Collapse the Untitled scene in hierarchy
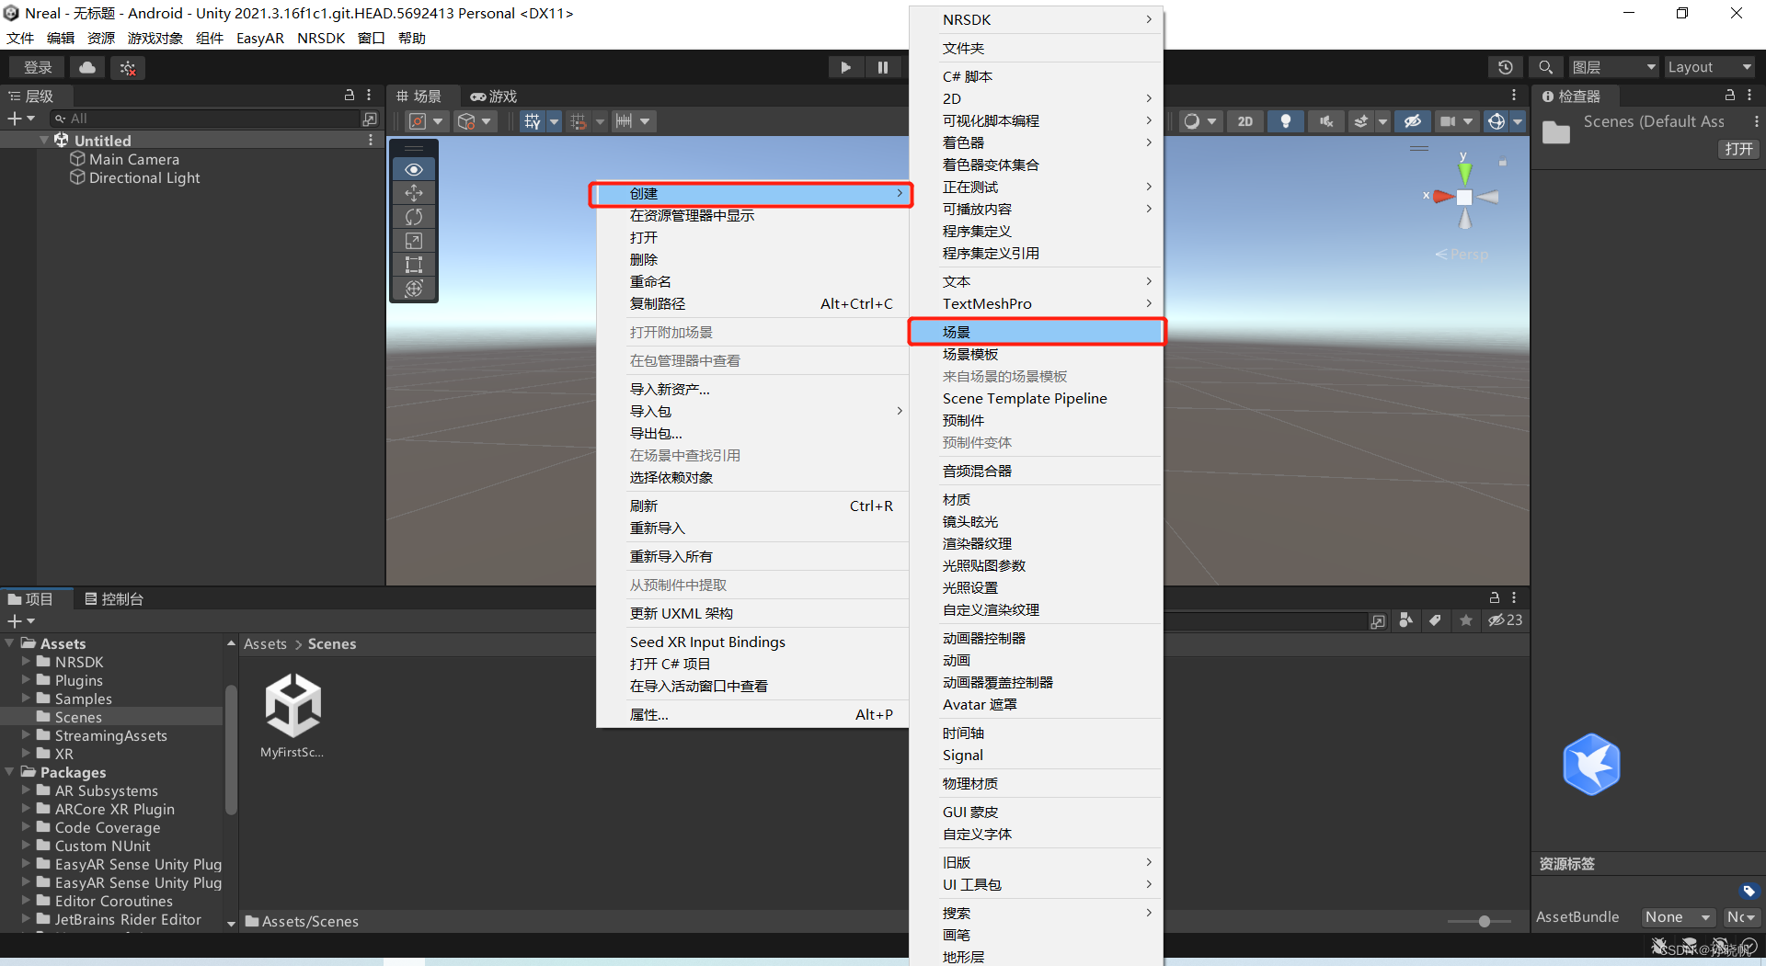The image size is (1766, 966). pos(44,141)
